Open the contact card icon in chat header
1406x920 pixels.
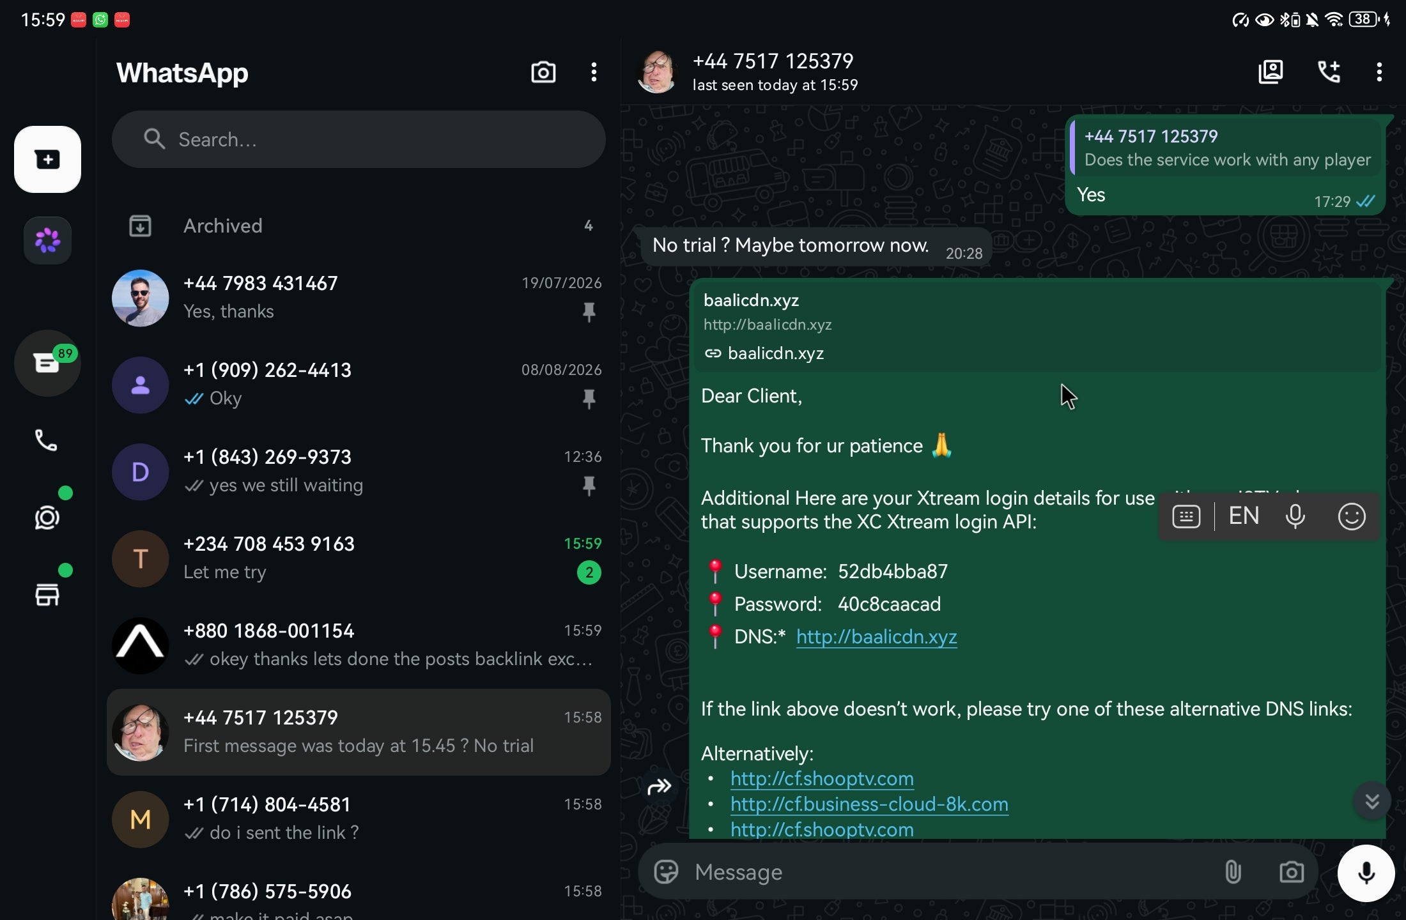1271,72
